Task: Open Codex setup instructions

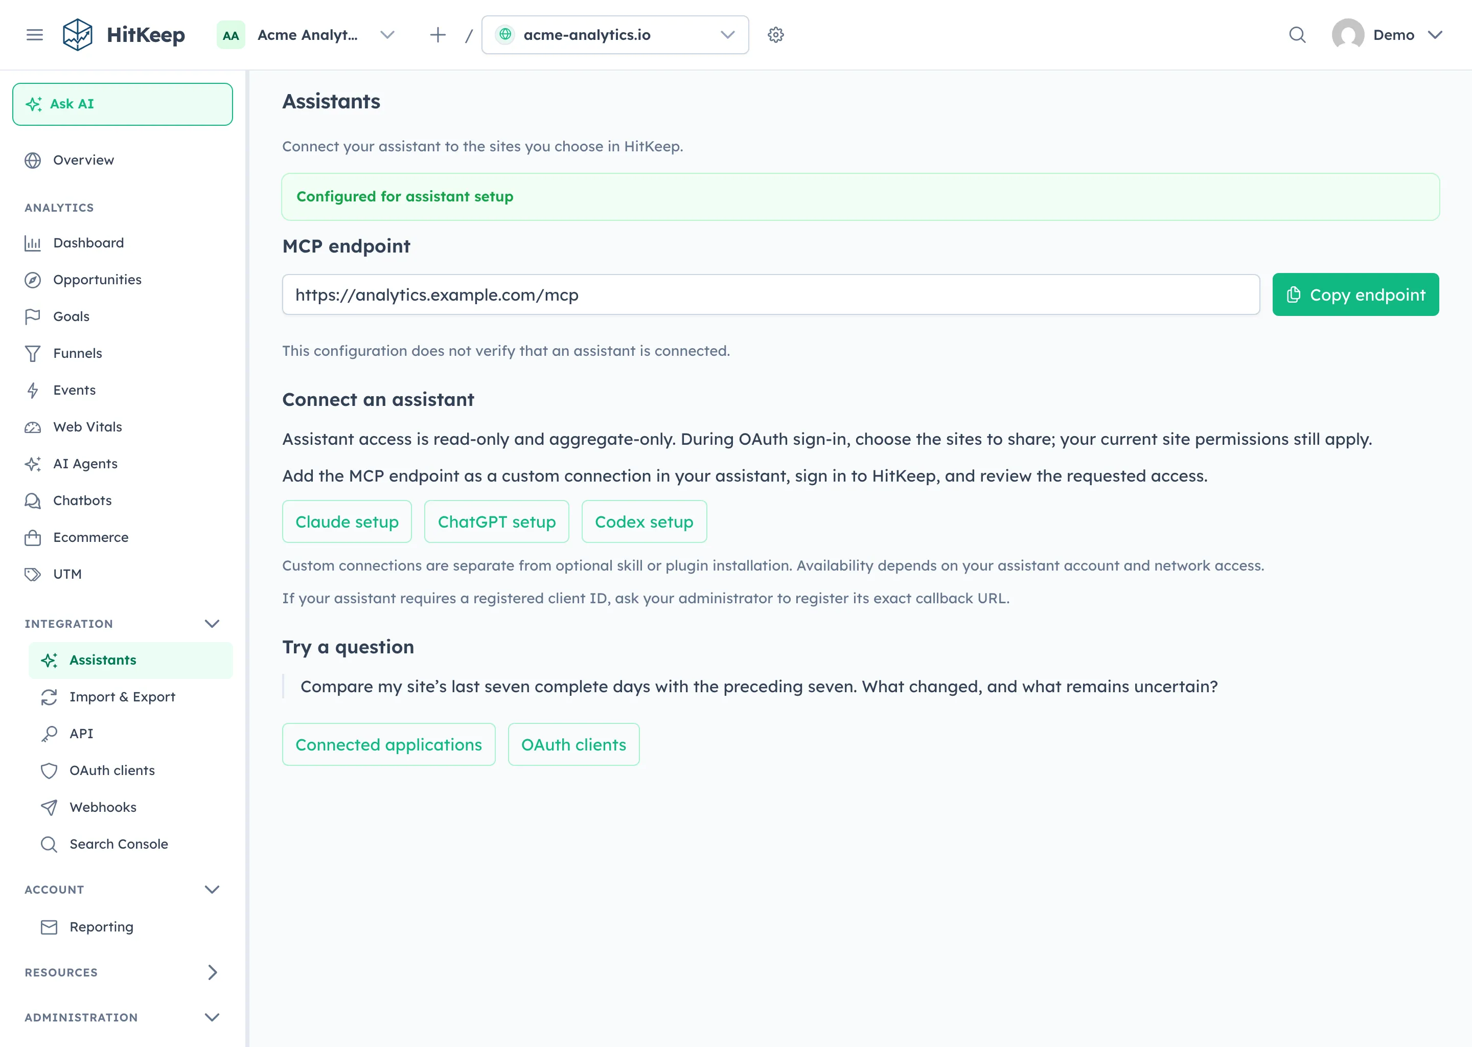Action: click(x=644, y=521)
